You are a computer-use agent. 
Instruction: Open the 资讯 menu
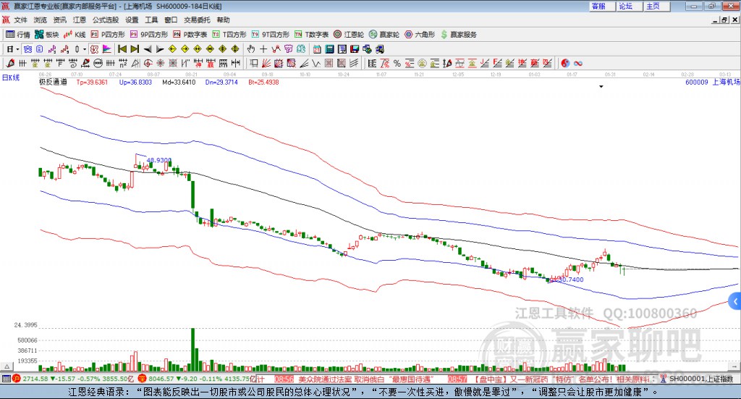[59, 20]
